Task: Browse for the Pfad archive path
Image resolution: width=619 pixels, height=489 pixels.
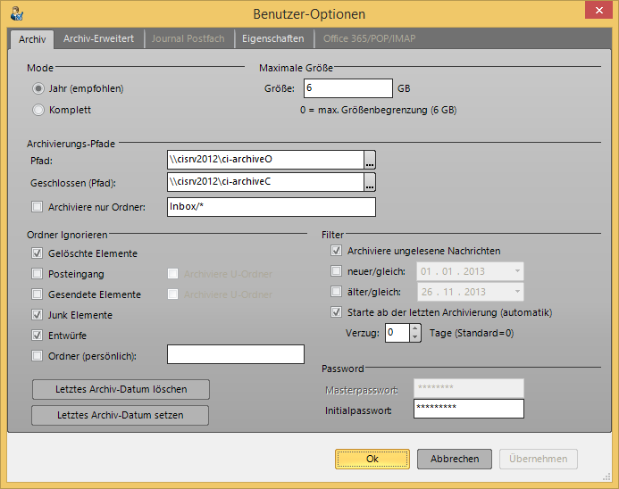Action: tap(370, 160)
